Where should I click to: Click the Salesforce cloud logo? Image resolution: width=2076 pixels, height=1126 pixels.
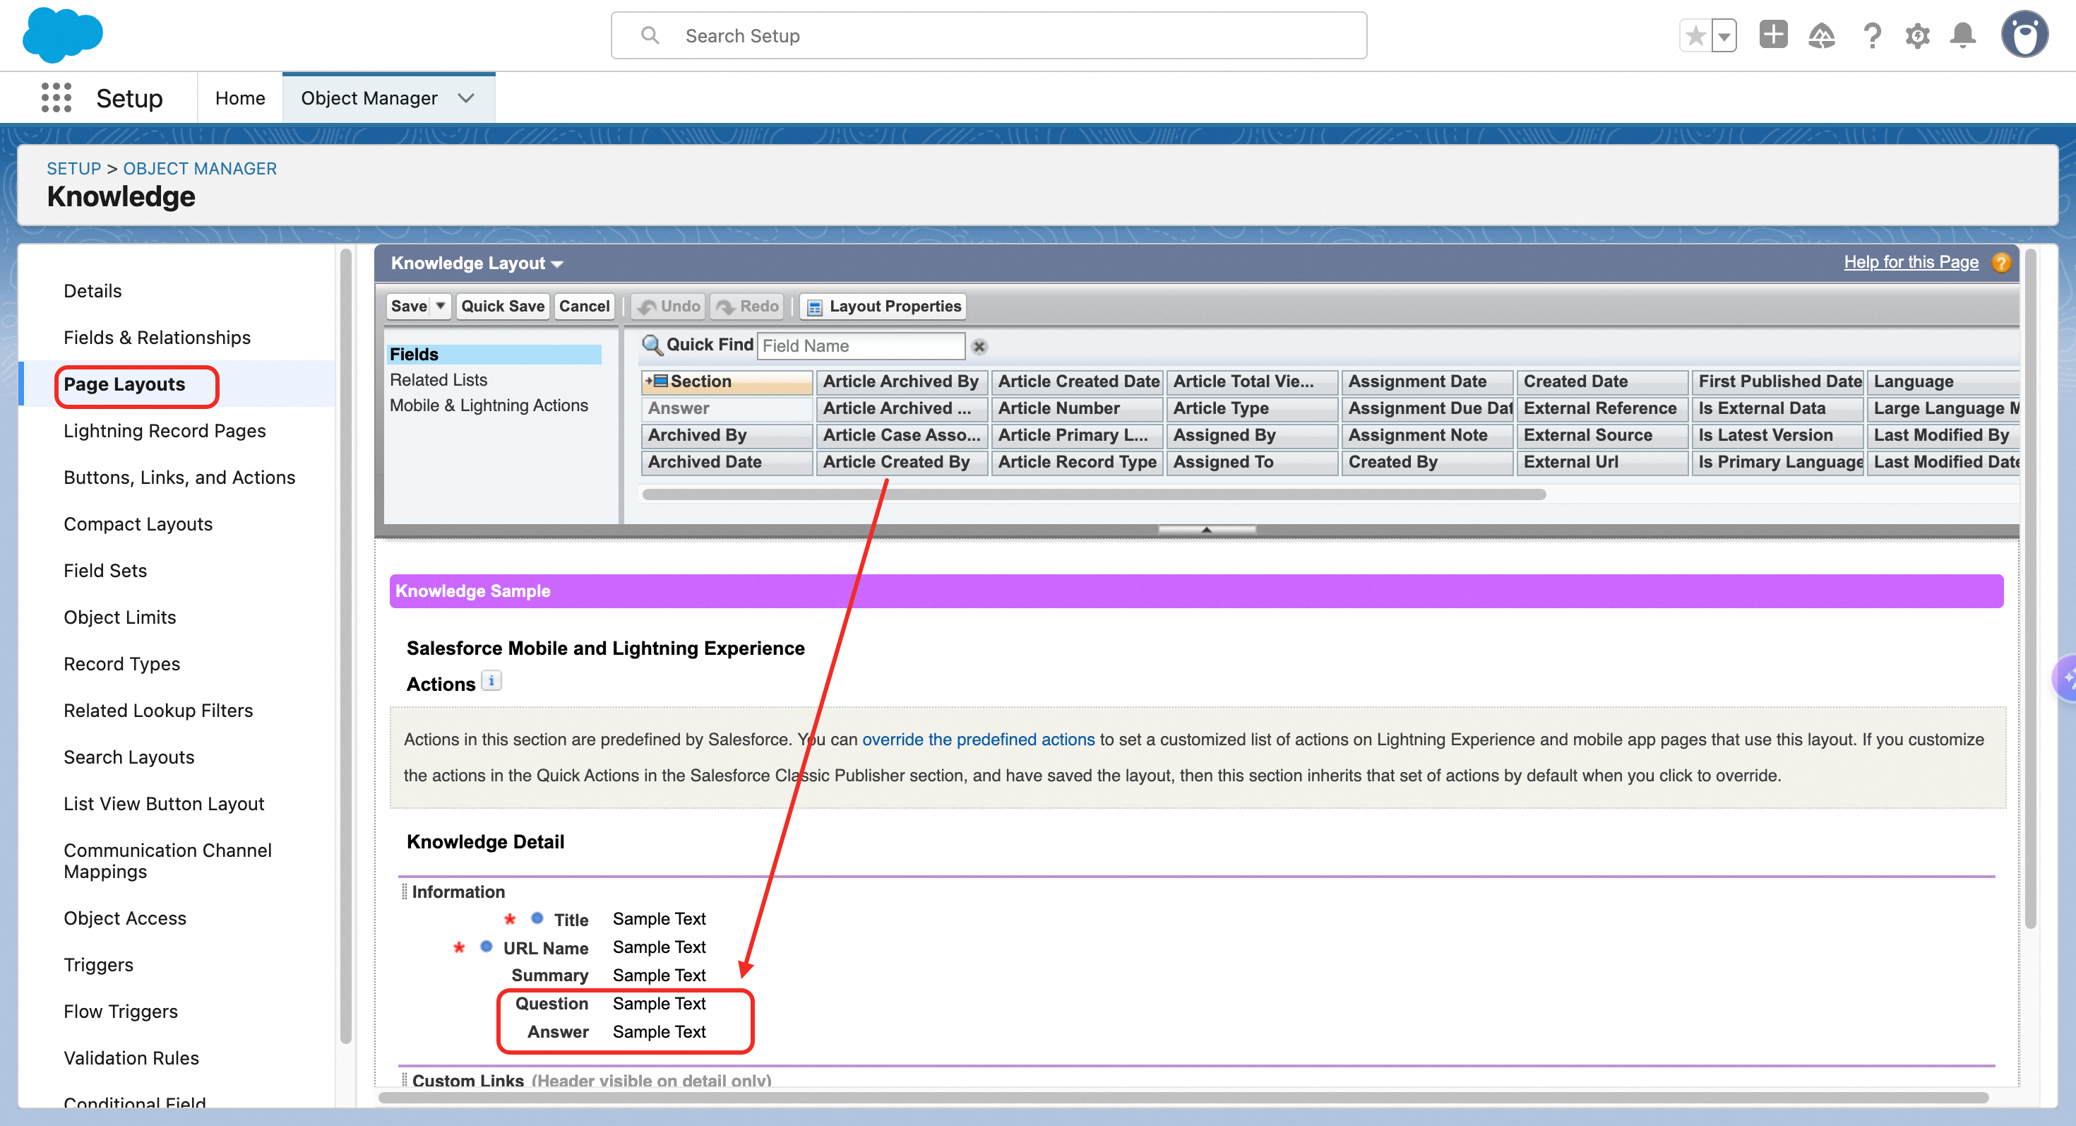63,35
